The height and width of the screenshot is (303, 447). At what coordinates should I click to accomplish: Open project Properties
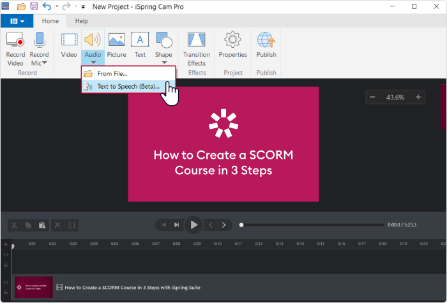(232, 45)
